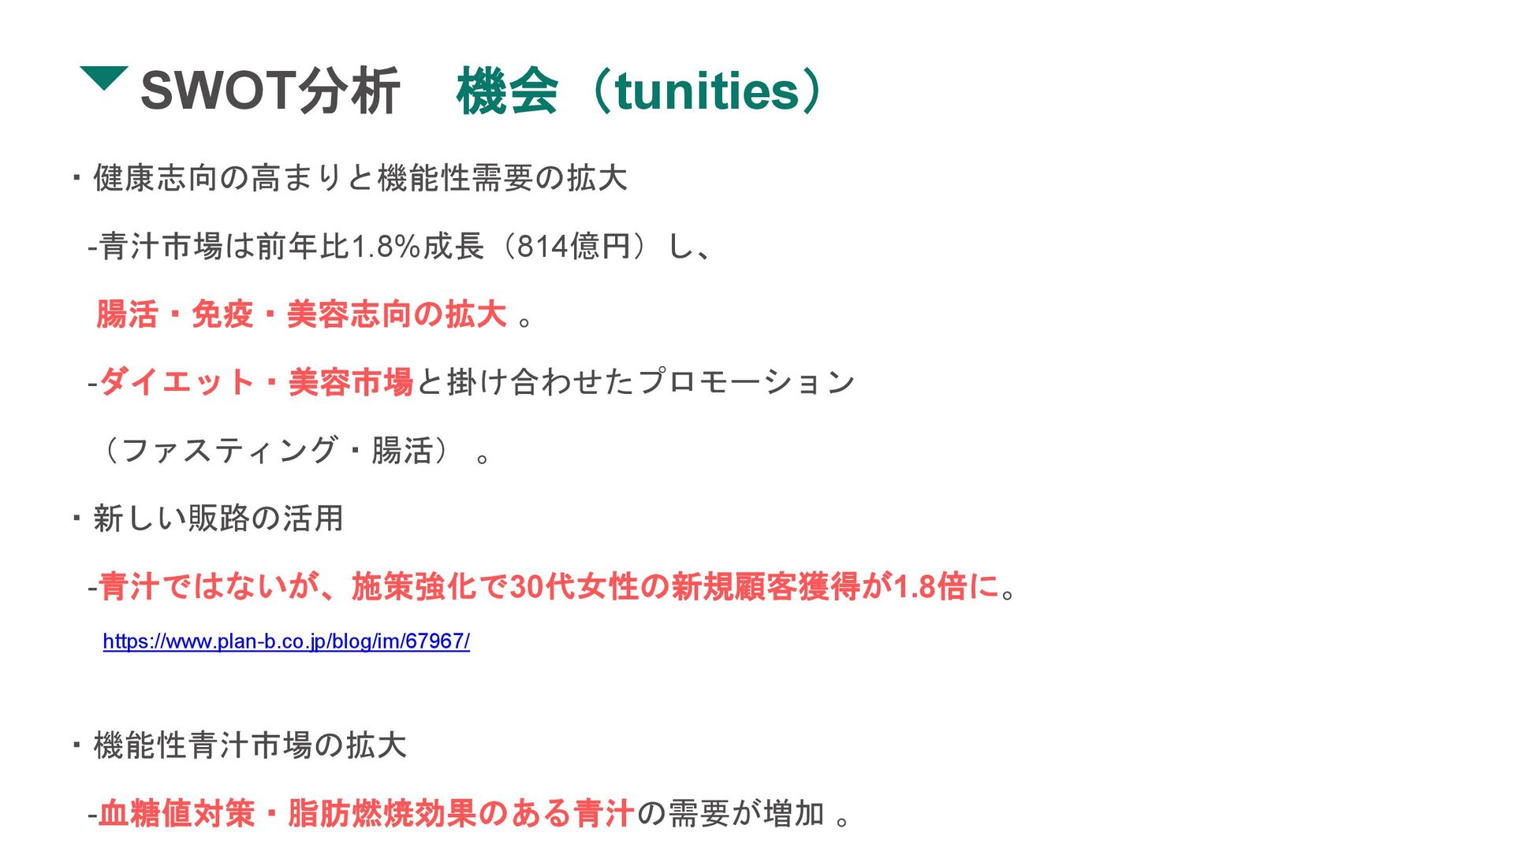
Task: Select the 機能性青汁市場の拡大 bullet text
Action: click(x=250, y=745)
